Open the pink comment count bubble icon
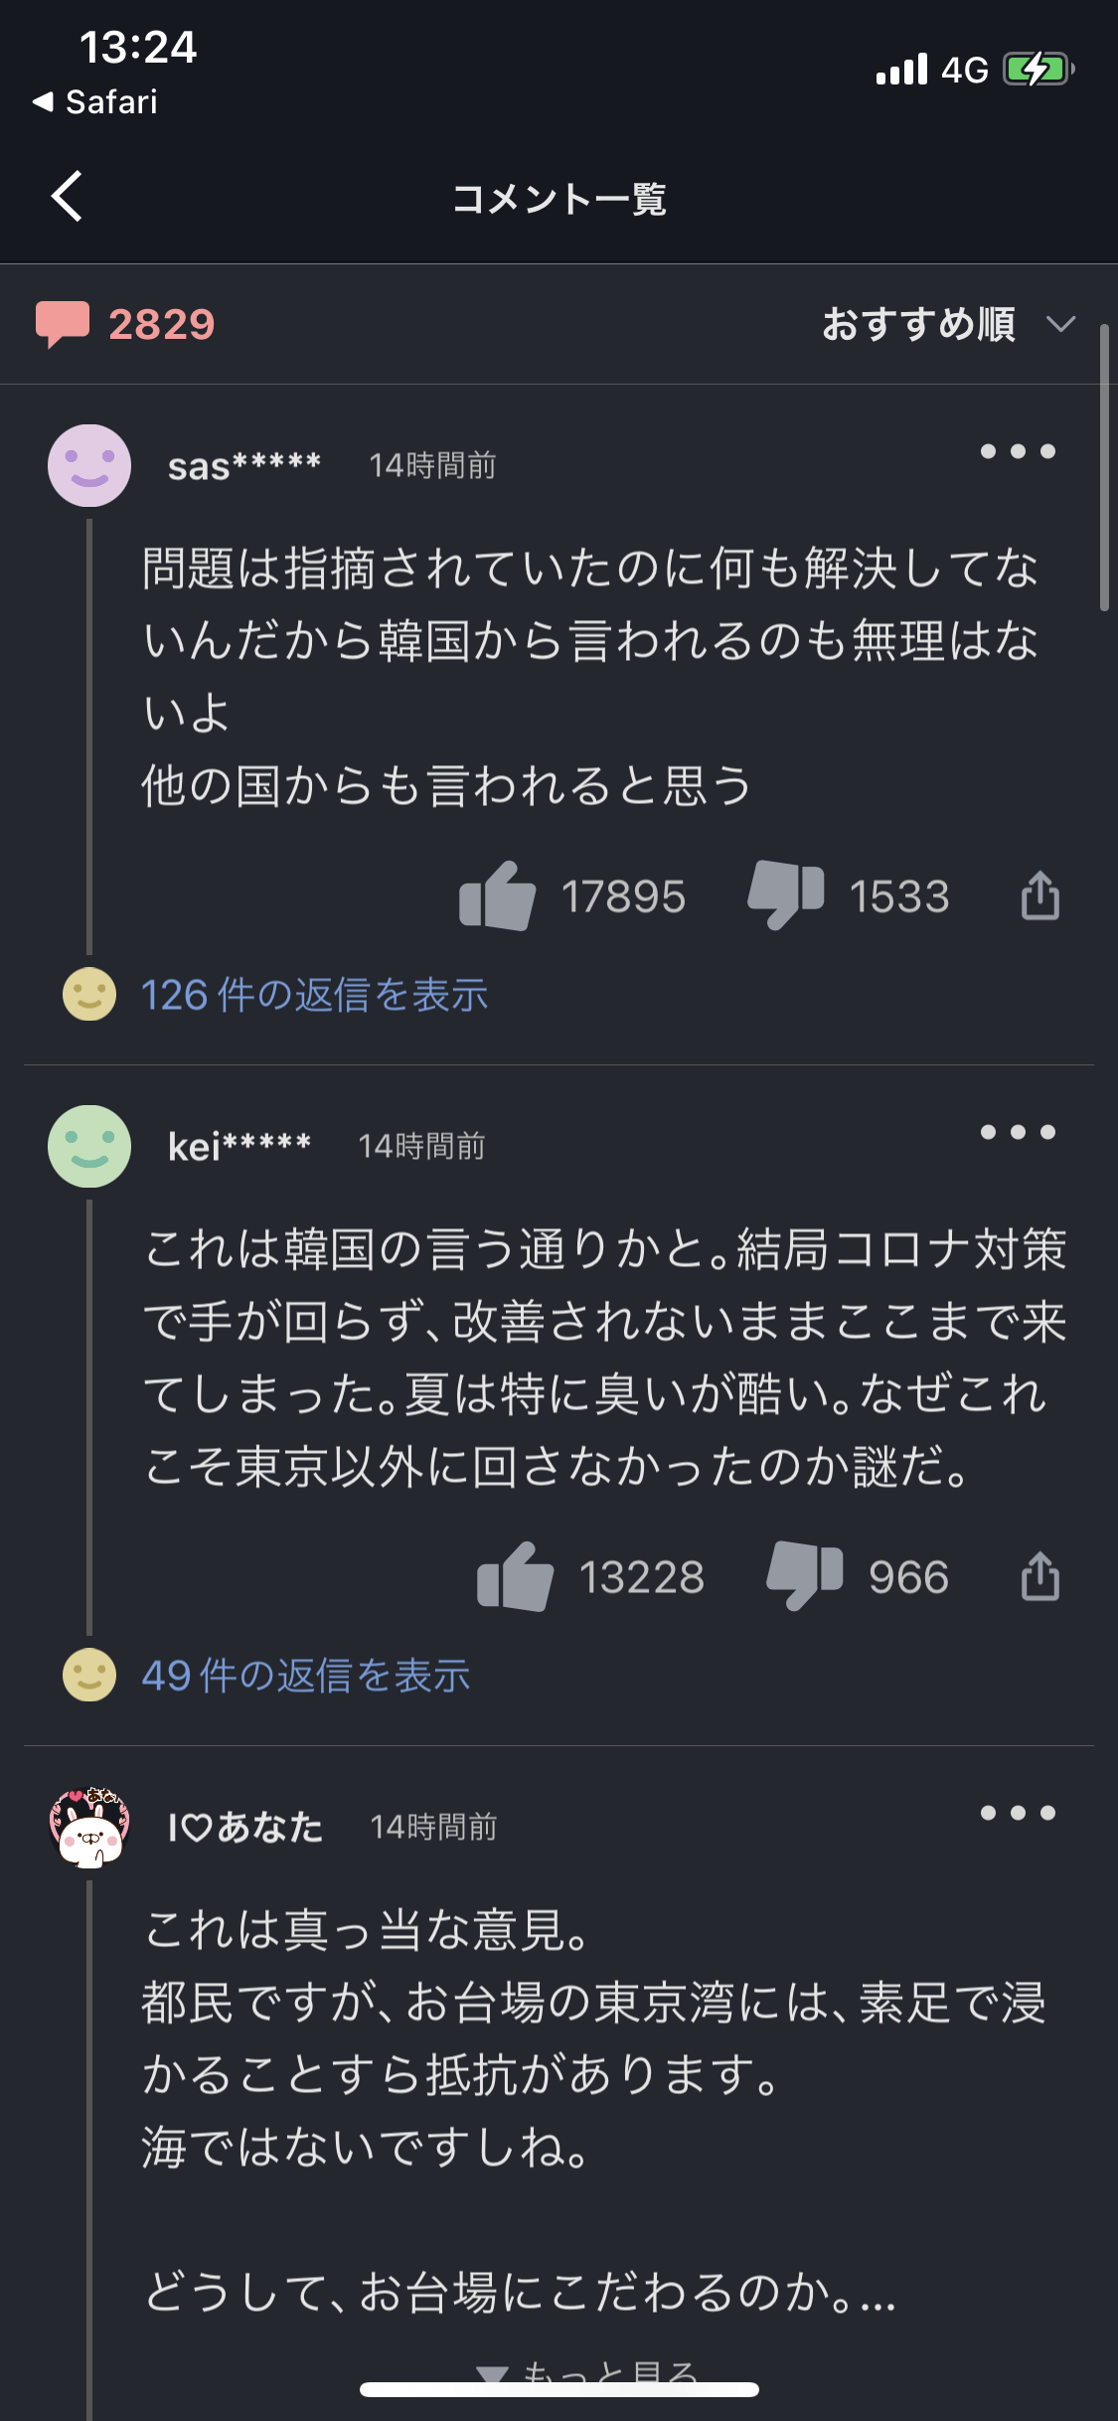 (x=63, y=324)
